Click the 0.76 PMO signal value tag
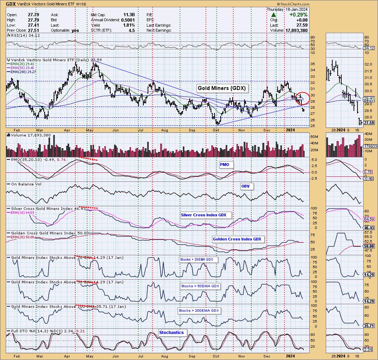378x360 pixels. click(x=368, y=172)
